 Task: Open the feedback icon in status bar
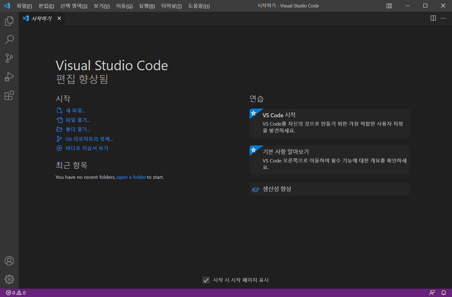(432, 293)
